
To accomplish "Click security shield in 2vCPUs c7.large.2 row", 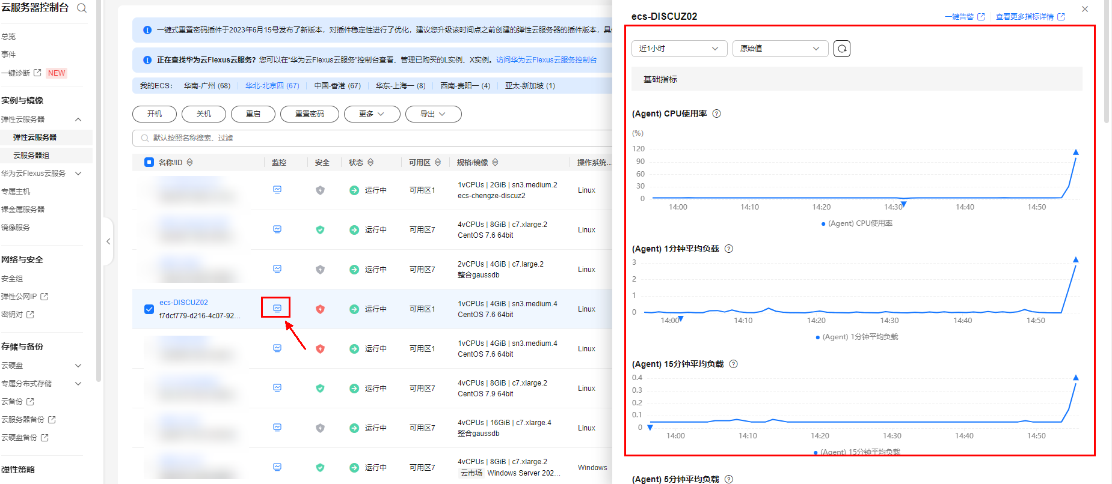I will click(320, 270).
